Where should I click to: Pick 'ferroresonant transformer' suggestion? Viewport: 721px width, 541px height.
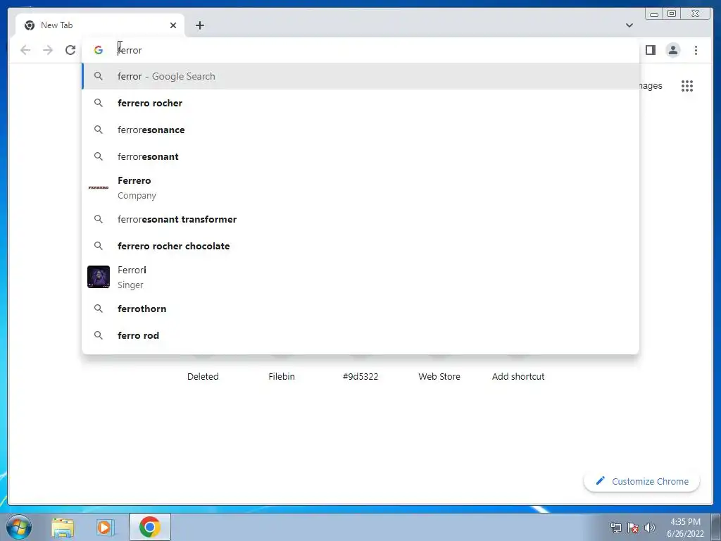[360, 219]
